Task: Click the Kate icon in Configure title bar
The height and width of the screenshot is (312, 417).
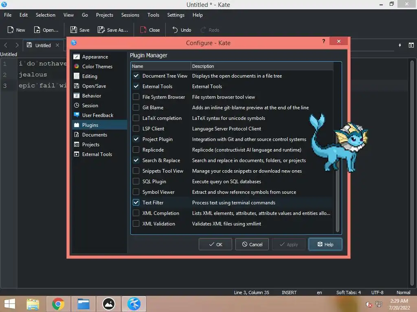Action: [74, 43]
